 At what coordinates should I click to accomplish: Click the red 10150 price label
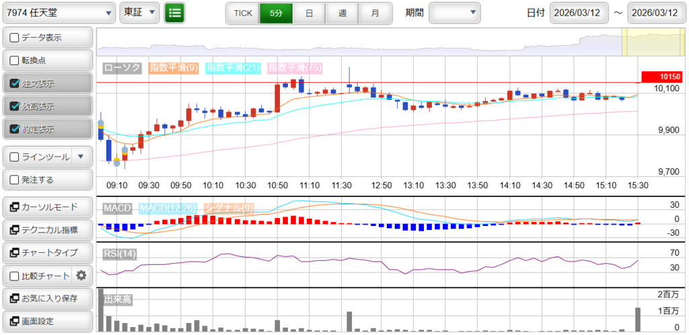(662, 77)
